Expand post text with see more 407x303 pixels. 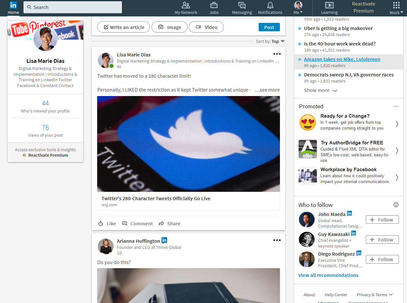[x=267, y=90]
